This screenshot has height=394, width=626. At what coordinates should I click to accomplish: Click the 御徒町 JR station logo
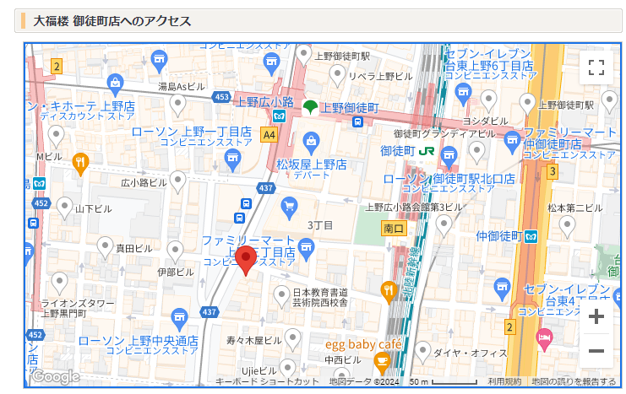pos(426,151)
